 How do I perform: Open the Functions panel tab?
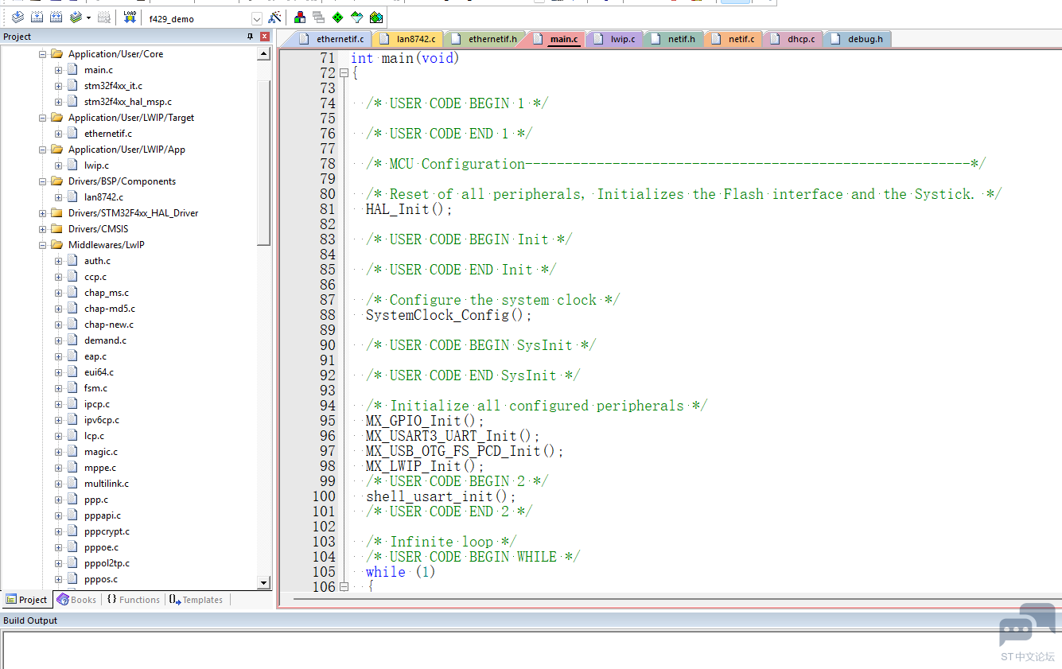pyautogui.click(x=133, y=600)
